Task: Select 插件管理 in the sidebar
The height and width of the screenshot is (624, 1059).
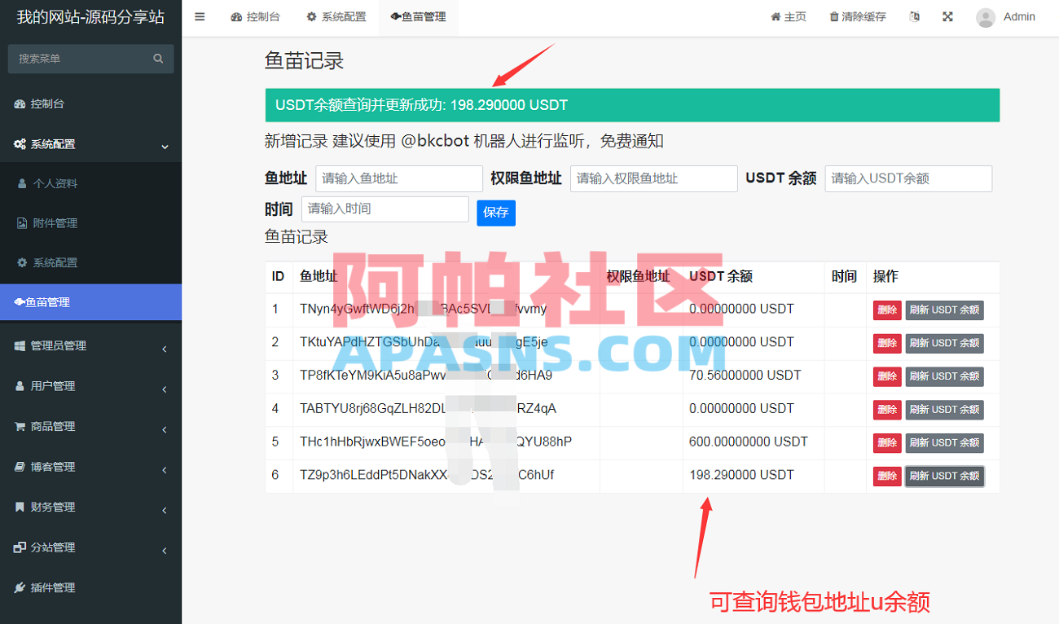Action: pos(51,587)
